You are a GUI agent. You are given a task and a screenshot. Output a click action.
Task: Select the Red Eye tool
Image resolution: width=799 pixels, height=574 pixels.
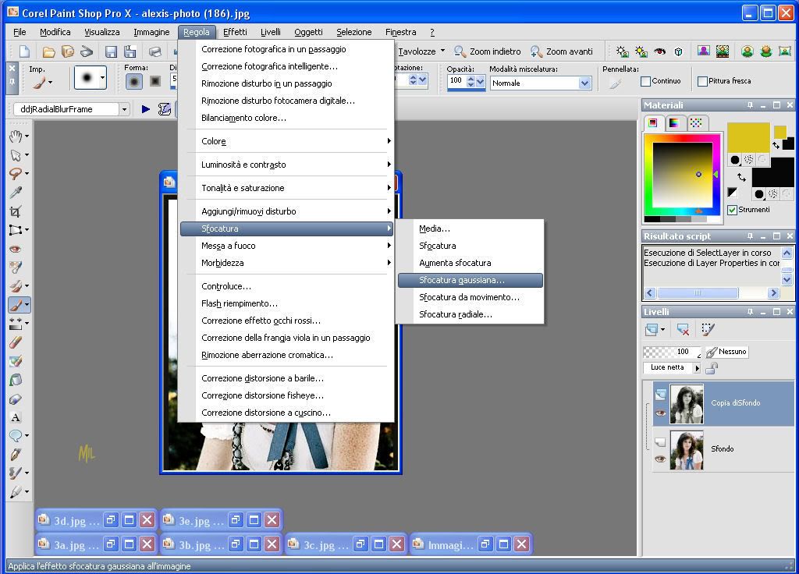[x=16, y=249]
